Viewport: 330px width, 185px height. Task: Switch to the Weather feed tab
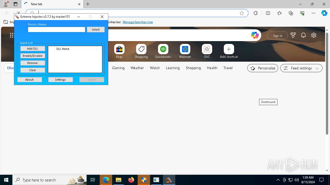click(137, 68)
